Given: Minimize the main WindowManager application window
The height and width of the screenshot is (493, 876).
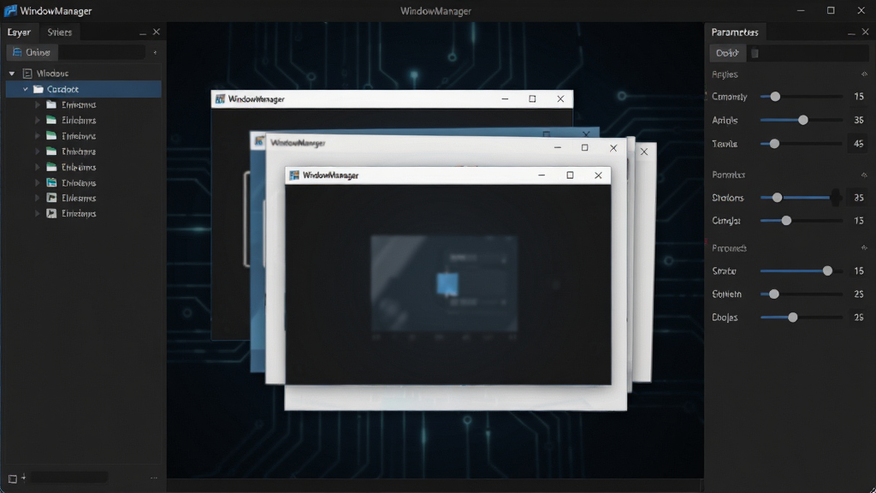Looking at the screenshot, I should [x=801, y=10].
